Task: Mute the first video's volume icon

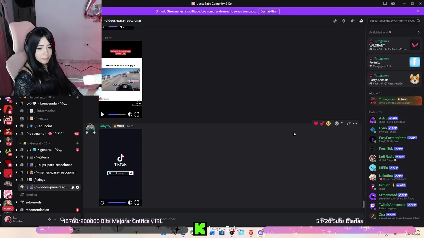Action: click(130, 114)
